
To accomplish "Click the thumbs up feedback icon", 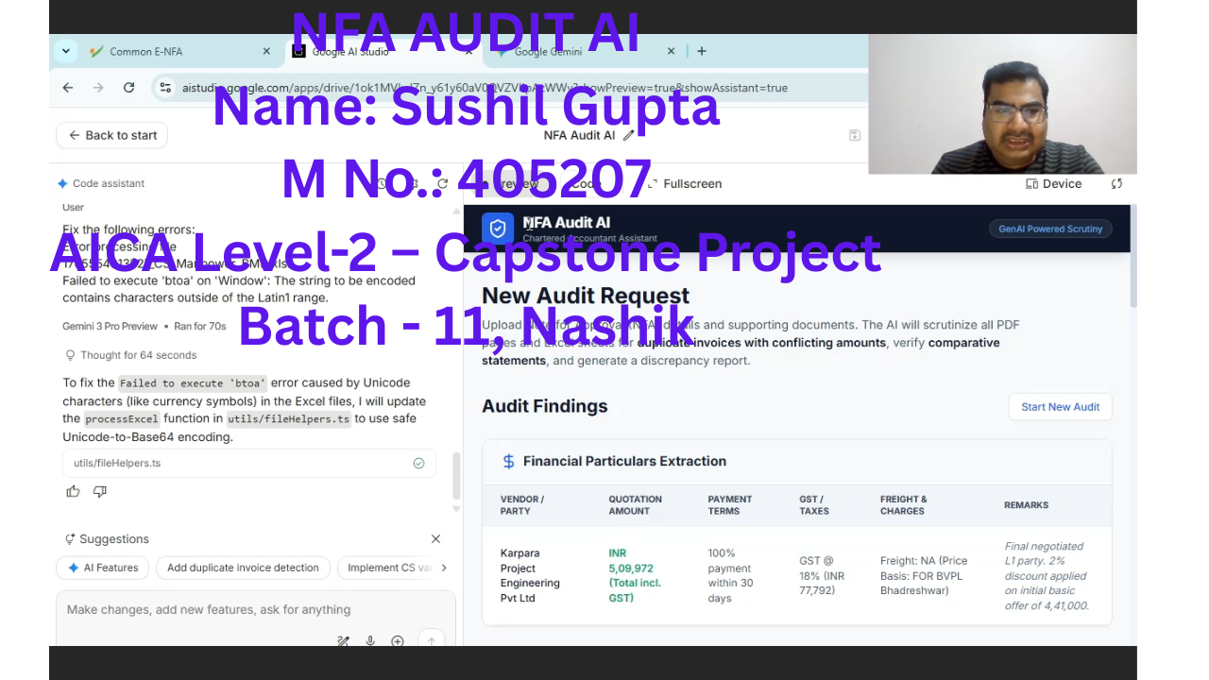I will [73, 491].
